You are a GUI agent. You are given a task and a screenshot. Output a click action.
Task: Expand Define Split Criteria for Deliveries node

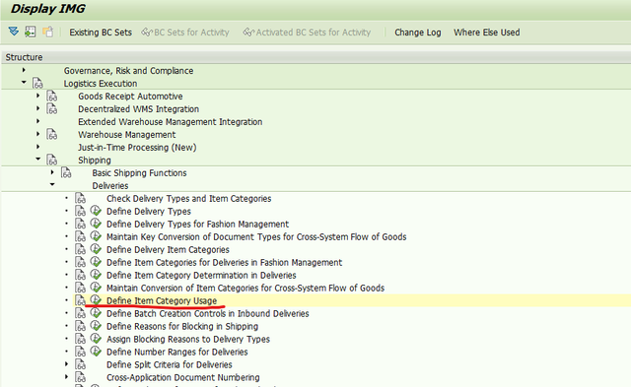(x=67, y=364)
